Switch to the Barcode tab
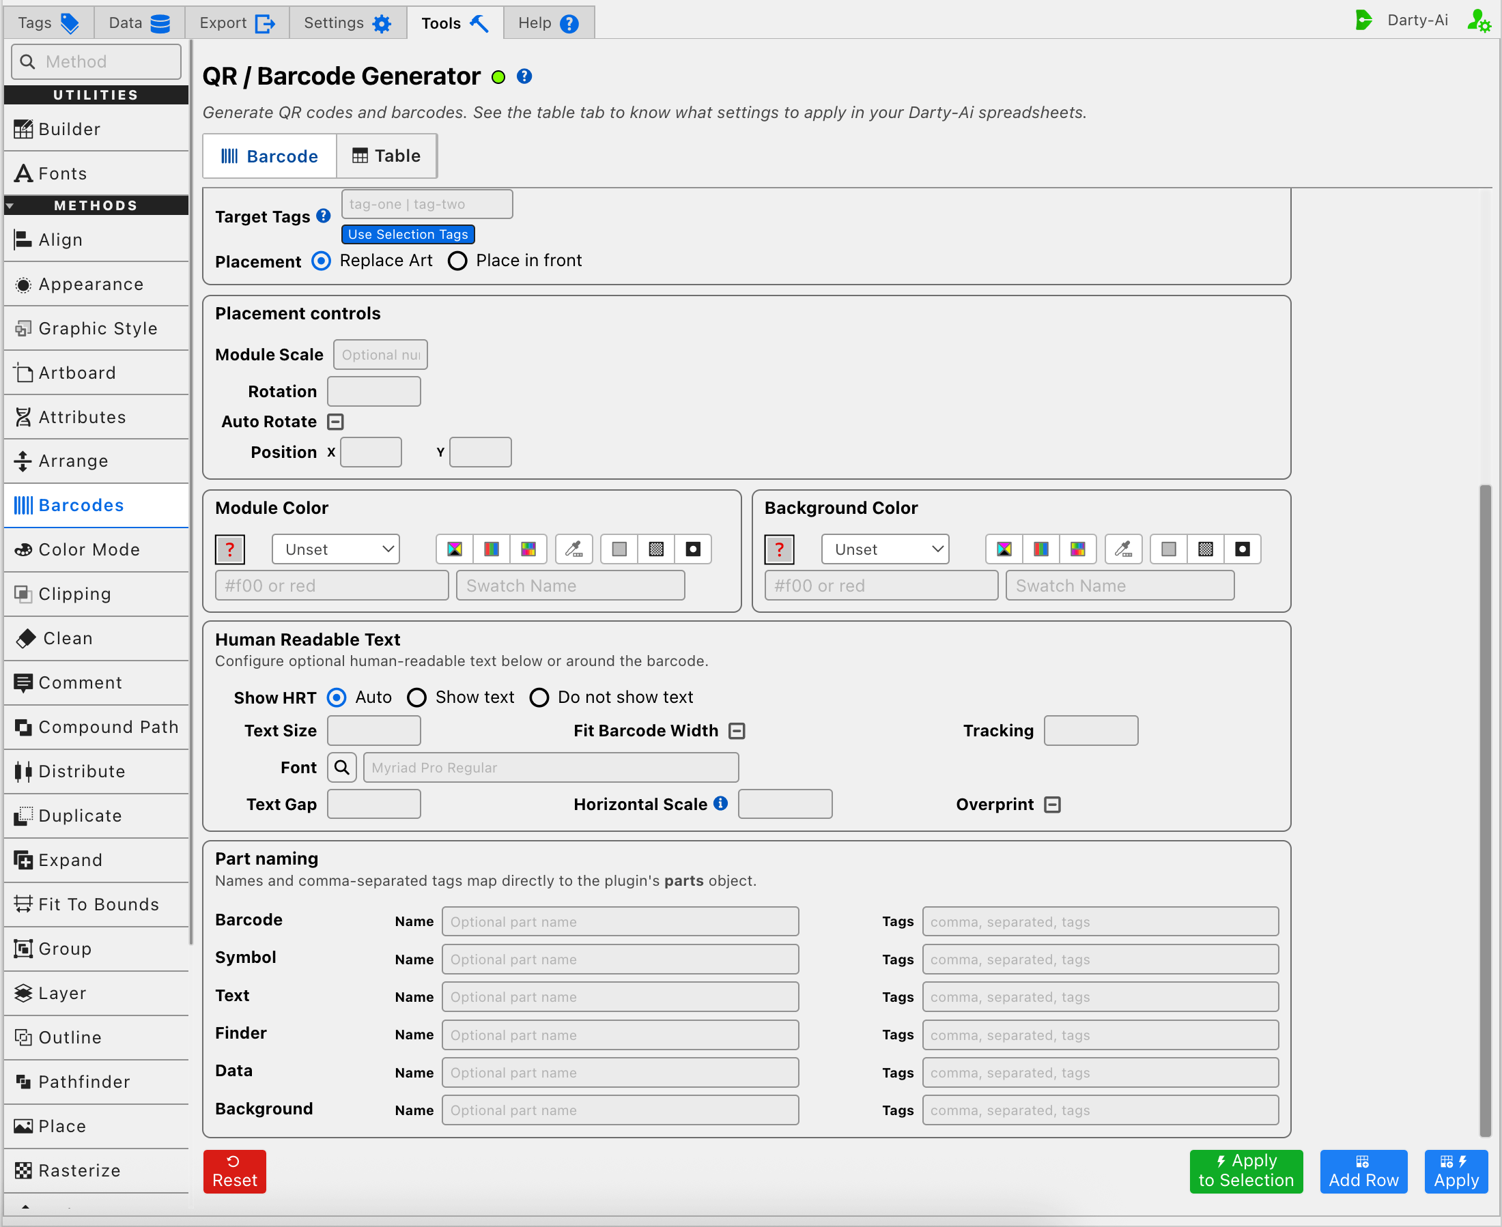1502x1227 pixels. click(x=270, y=156)
